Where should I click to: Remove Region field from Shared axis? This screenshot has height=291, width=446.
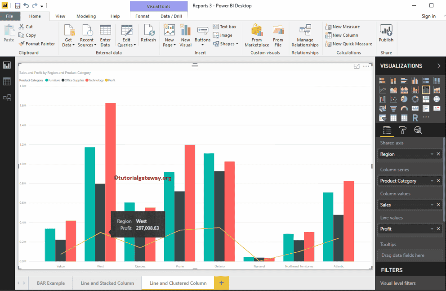pos(438,154)
